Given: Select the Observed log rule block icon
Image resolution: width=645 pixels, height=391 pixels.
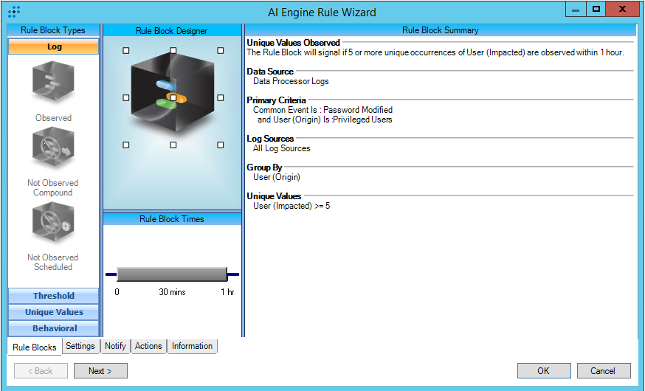Looking at the screenshot, I should [x=53, y=83].
